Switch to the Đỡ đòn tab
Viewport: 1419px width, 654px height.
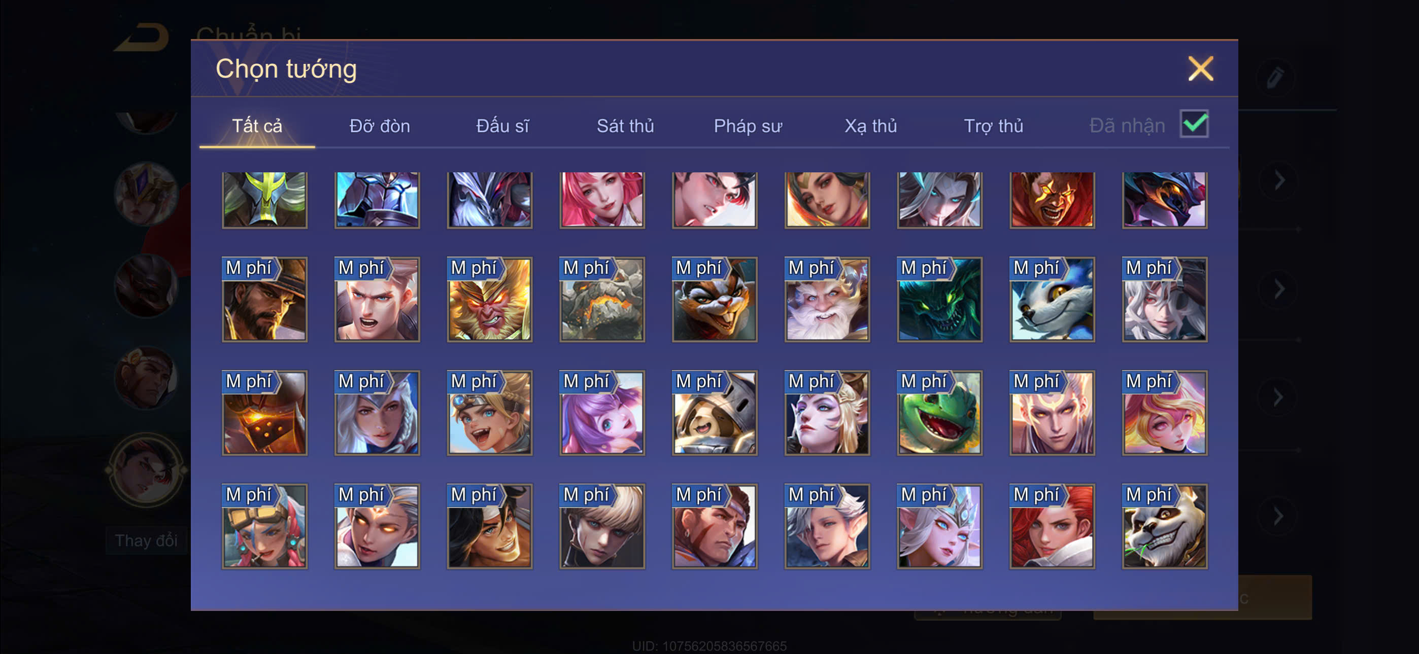tap(380, 126)
